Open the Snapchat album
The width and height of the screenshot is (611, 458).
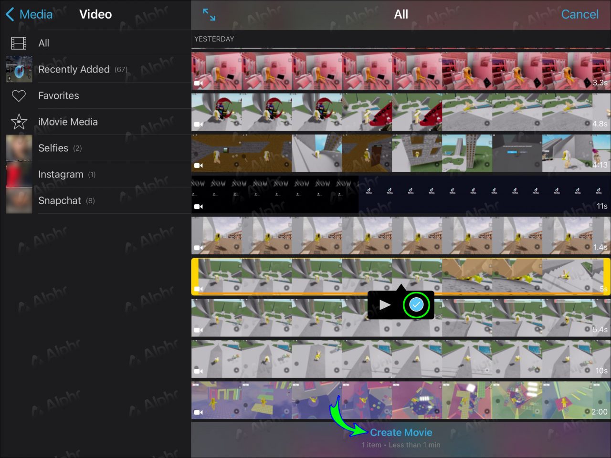click(60, 200)
